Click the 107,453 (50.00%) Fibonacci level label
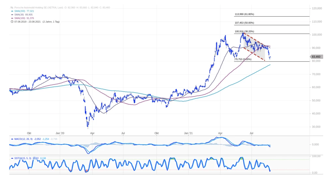The width and height of the screenshot is (326, 175). tap(244, 23)
